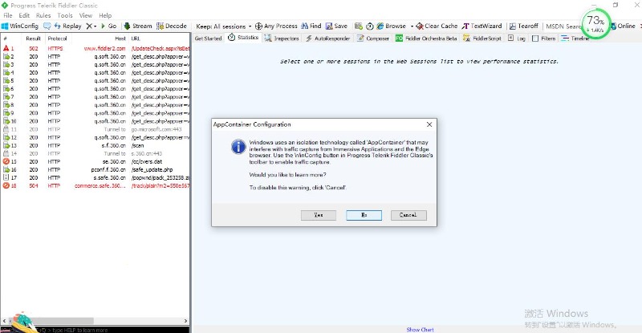This screenshot has height=333, width=642.
Task: Resume sessions with the Go button
Action: 109,26
